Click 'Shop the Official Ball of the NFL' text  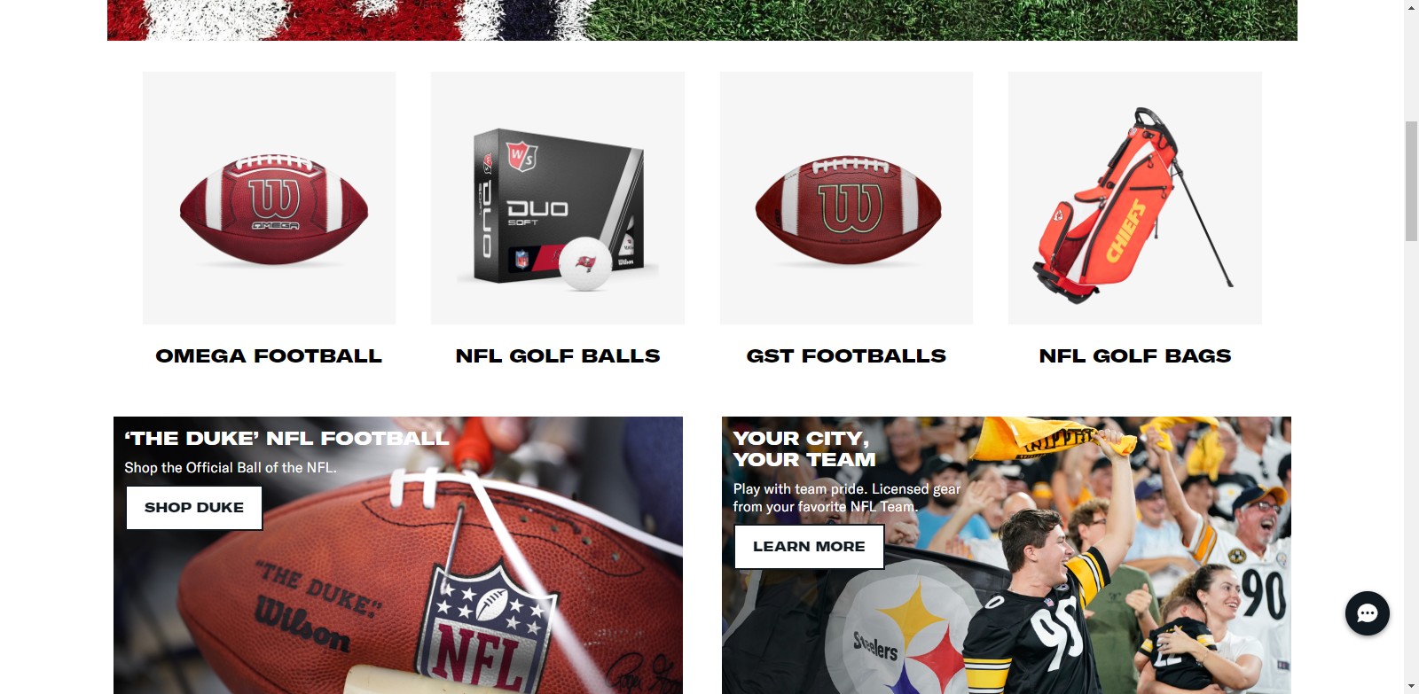point(231,468)
